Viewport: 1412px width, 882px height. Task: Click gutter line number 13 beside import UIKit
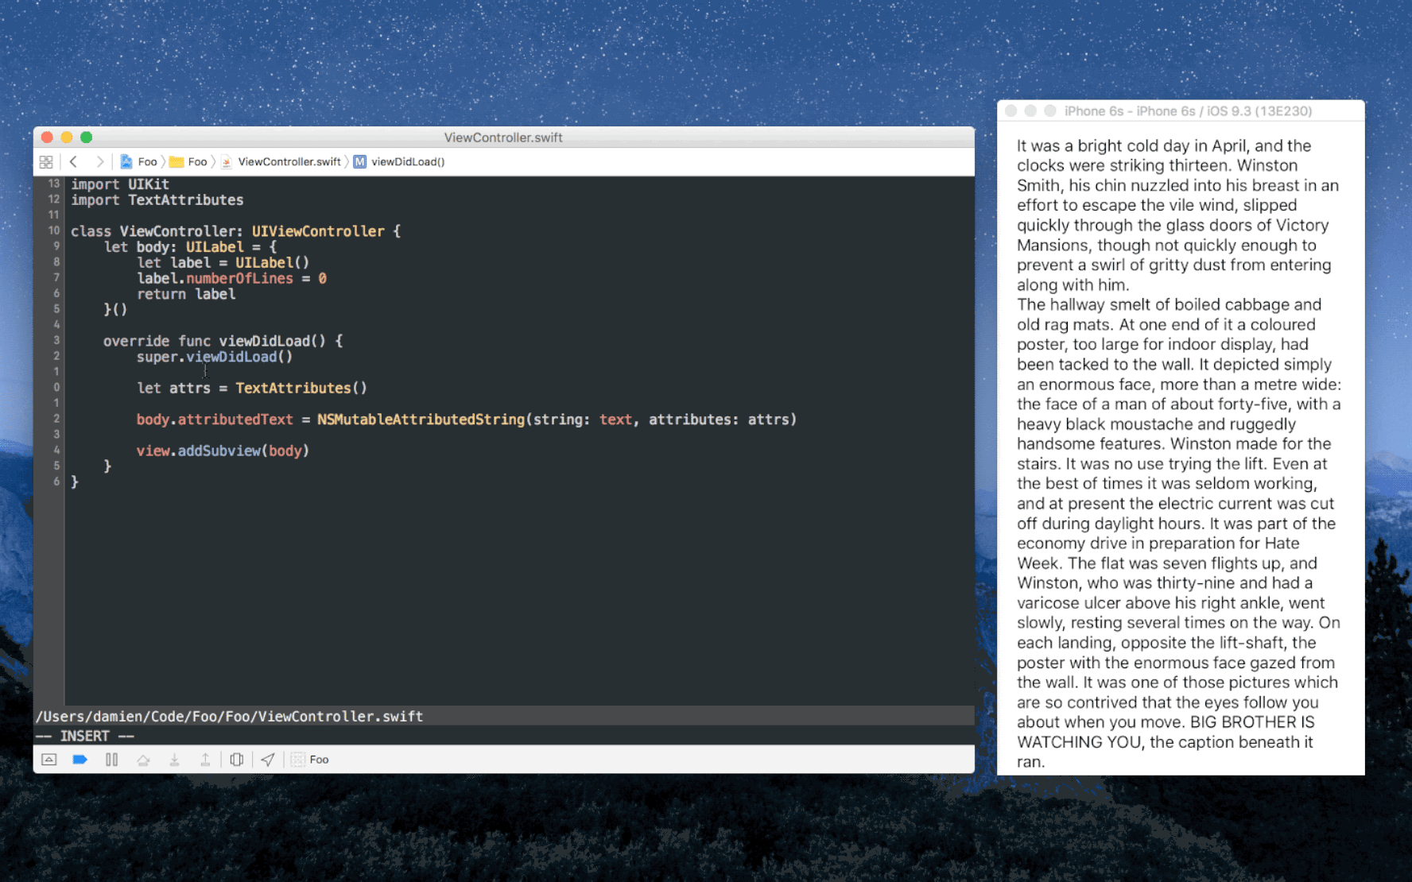[53, 184]
